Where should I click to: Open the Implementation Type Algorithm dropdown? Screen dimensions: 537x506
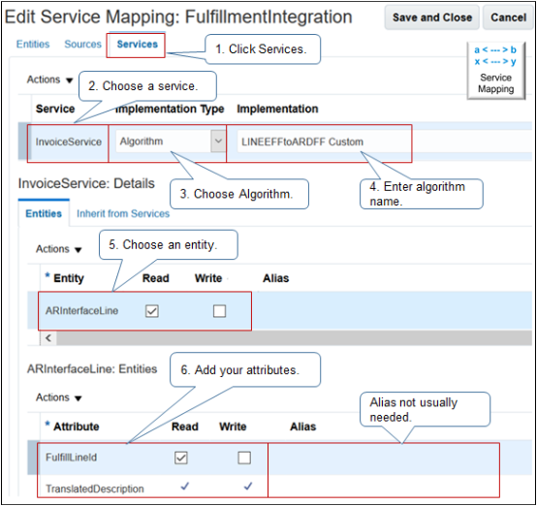[218, 142]
